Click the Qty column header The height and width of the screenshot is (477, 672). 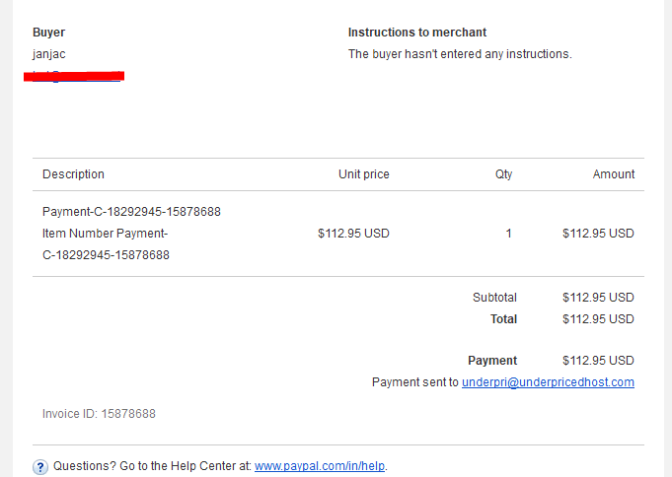[503, 174]
